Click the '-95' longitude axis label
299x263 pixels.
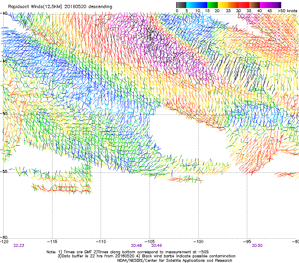[247, 242]
